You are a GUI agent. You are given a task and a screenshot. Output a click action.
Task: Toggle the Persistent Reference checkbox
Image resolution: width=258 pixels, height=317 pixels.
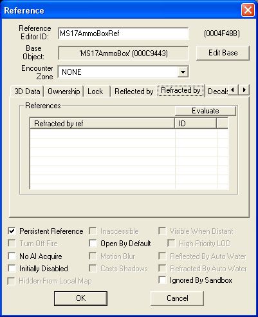coord(12,231)
